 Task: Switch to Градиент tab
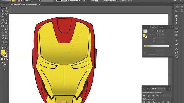coord(154,27)
